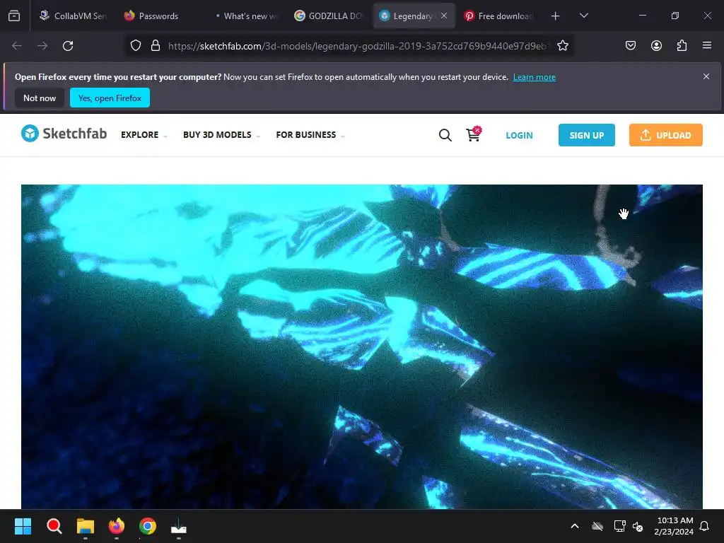724x543 pixels.
Task: Launch Google Chrome from taskbar
Action: 148,526
